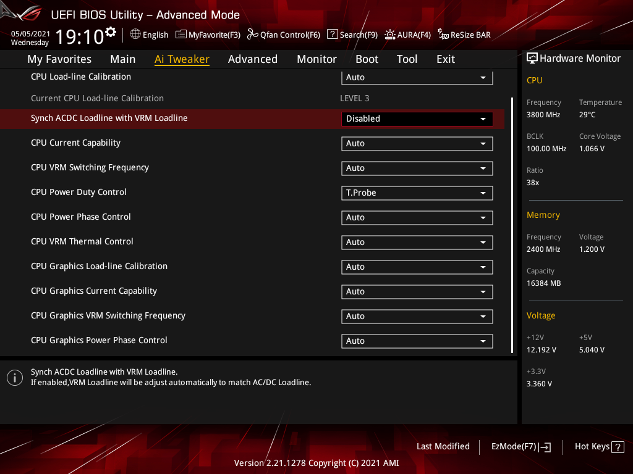
Task: Click English language button
Action: [x=155, y=35]
